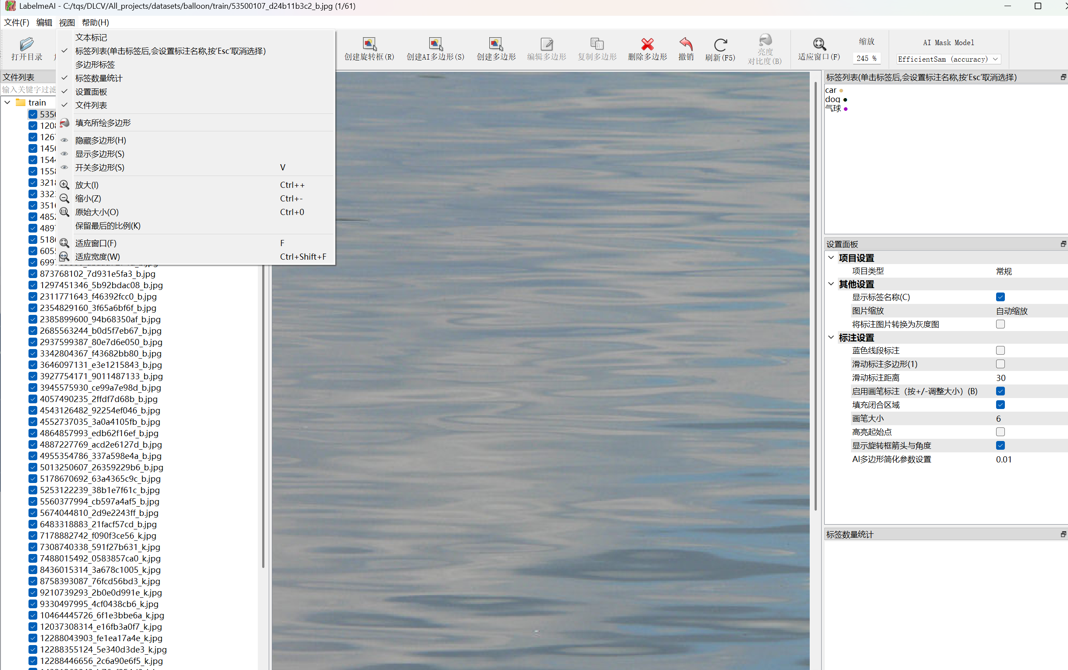Viewport: 1068px width, 670px height.
Task: Toggle 填充闭合区域 checkbox
Action: (1000, 405)
